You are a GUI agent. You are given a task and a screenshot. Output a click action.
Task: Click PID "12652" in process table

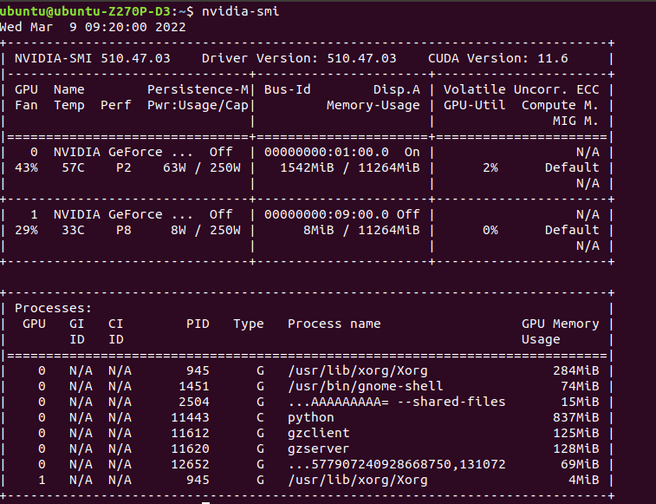190,465
